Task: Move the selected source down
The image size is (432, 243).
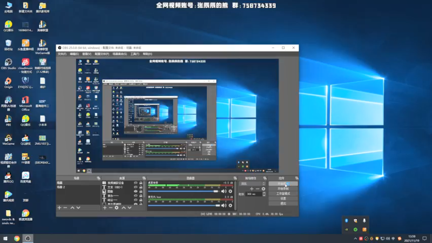Action: [x=130, y=208]
